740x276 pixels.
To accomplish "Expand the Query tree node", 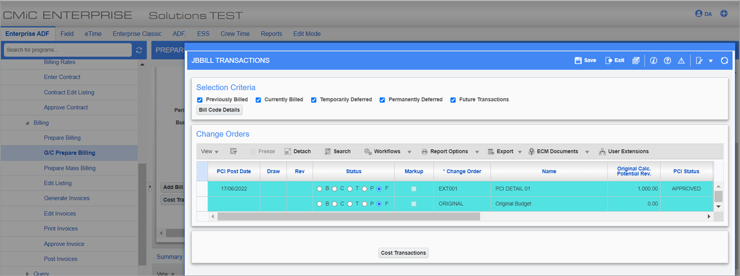I will 27,273.
